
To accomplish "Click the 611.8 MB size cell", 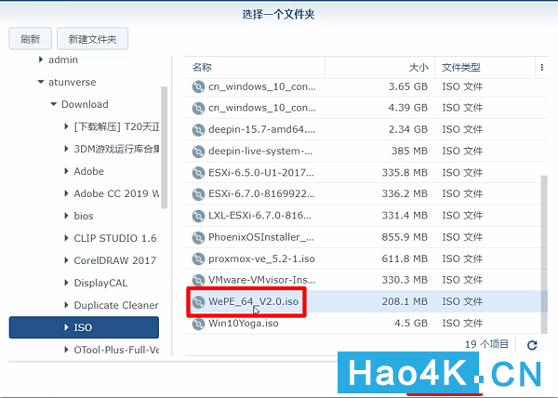I will point(405,259).
